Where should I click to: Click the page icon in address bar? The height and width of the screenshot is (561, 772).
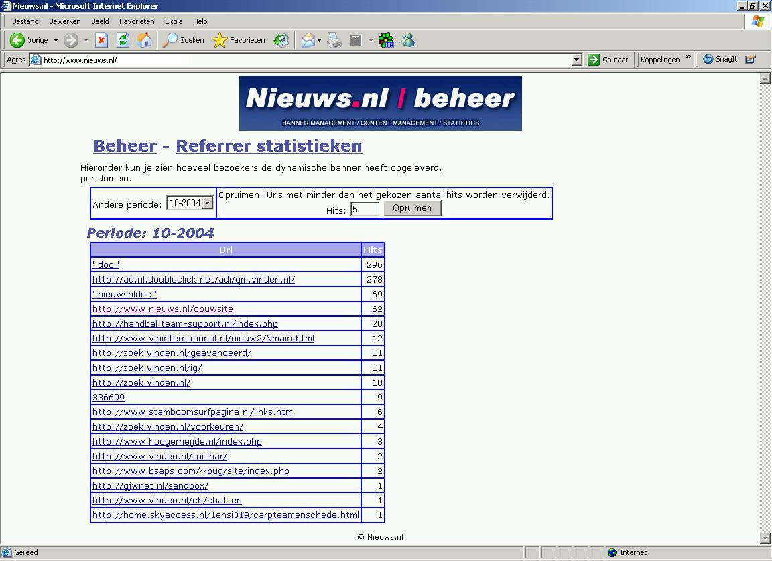point(36,60)
